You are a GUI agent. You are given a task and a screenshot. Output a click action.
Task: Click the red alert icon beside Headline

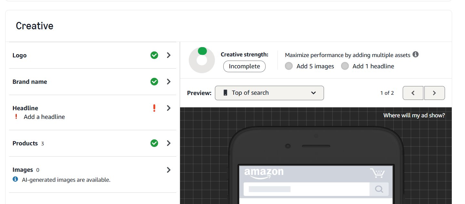(x=154, y=108)
